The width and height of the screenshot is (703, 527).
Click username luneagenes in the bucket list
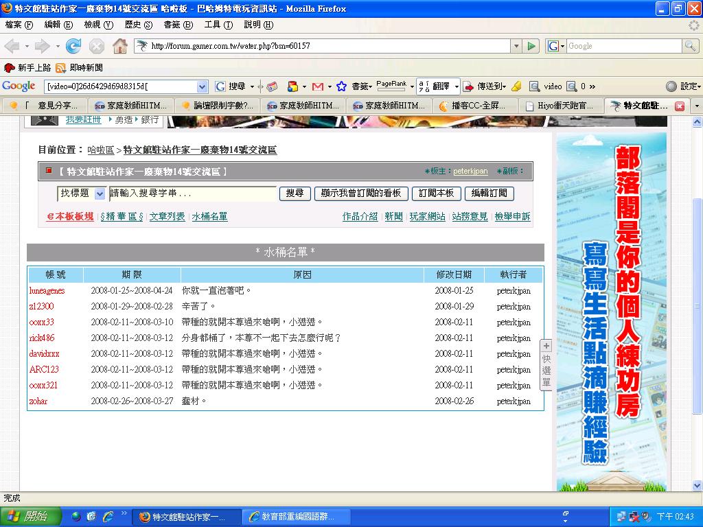[x=47, y=290]
